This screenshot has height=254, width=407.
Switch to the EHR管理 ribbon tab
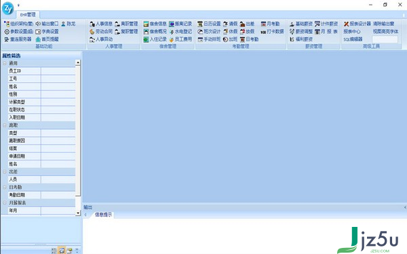click(28, 14)
